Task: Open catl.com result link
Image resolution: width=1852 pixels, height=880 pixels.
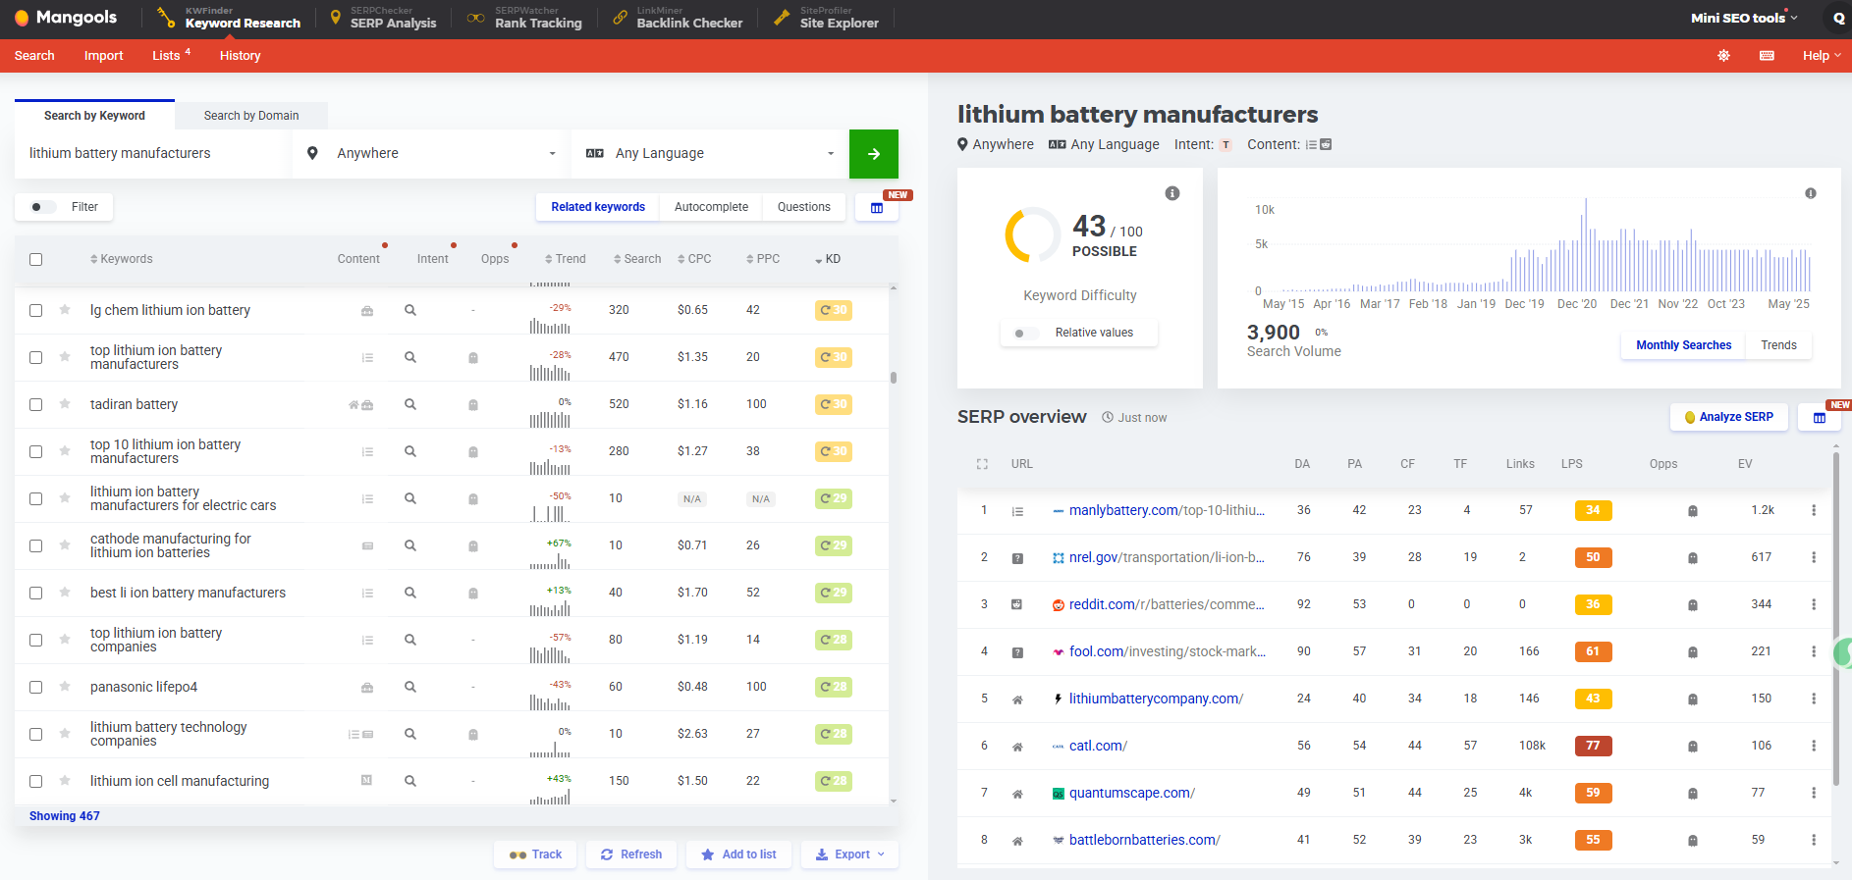Action: click(1098, 746)
